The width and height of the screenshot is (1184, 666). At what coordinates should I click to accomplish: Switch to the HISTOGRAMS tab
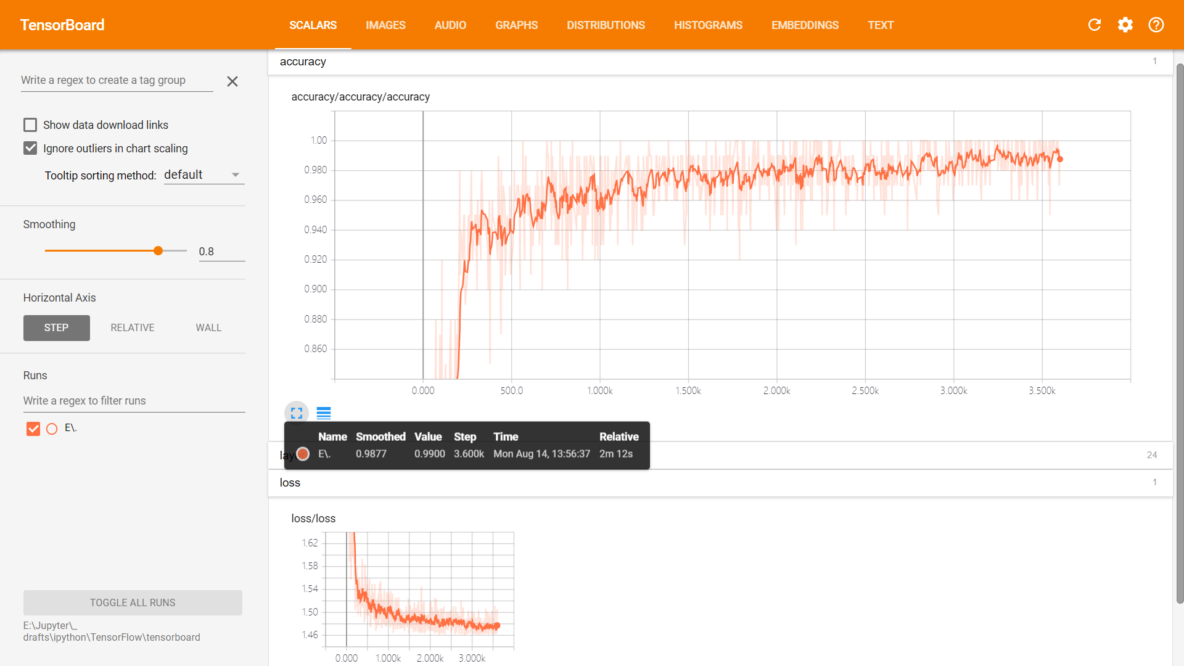pos(708,25)
